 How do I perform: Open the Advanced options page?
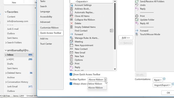51,22
